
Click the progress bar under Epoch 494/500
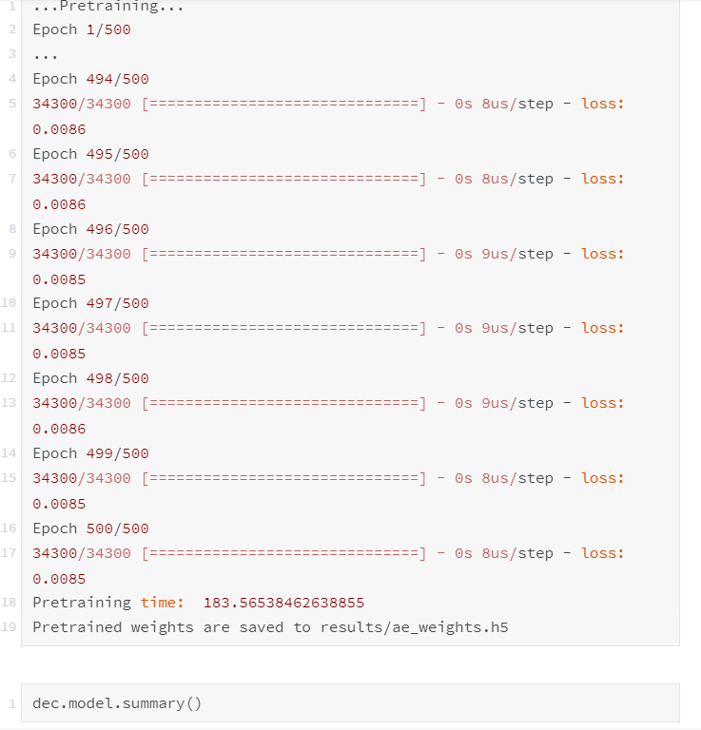point(283,104)
